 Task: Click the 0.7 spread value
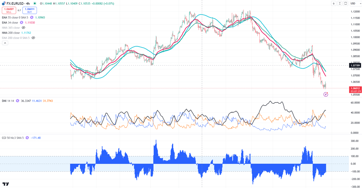coord(19,10)
